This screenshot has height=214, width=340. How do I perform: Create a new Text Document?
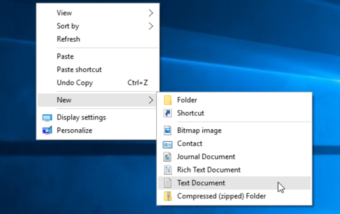click(x=201, y=183)
